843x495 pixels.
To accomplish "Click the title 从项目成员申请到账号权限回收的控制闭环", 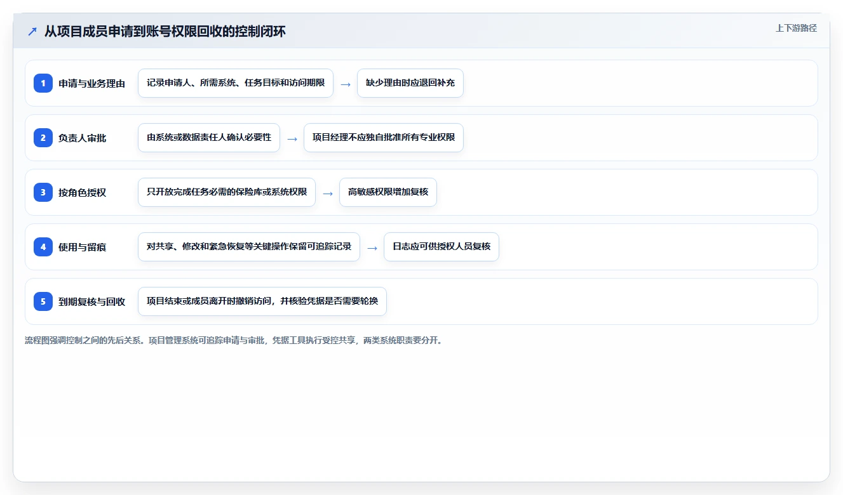I will pos(165,32).
